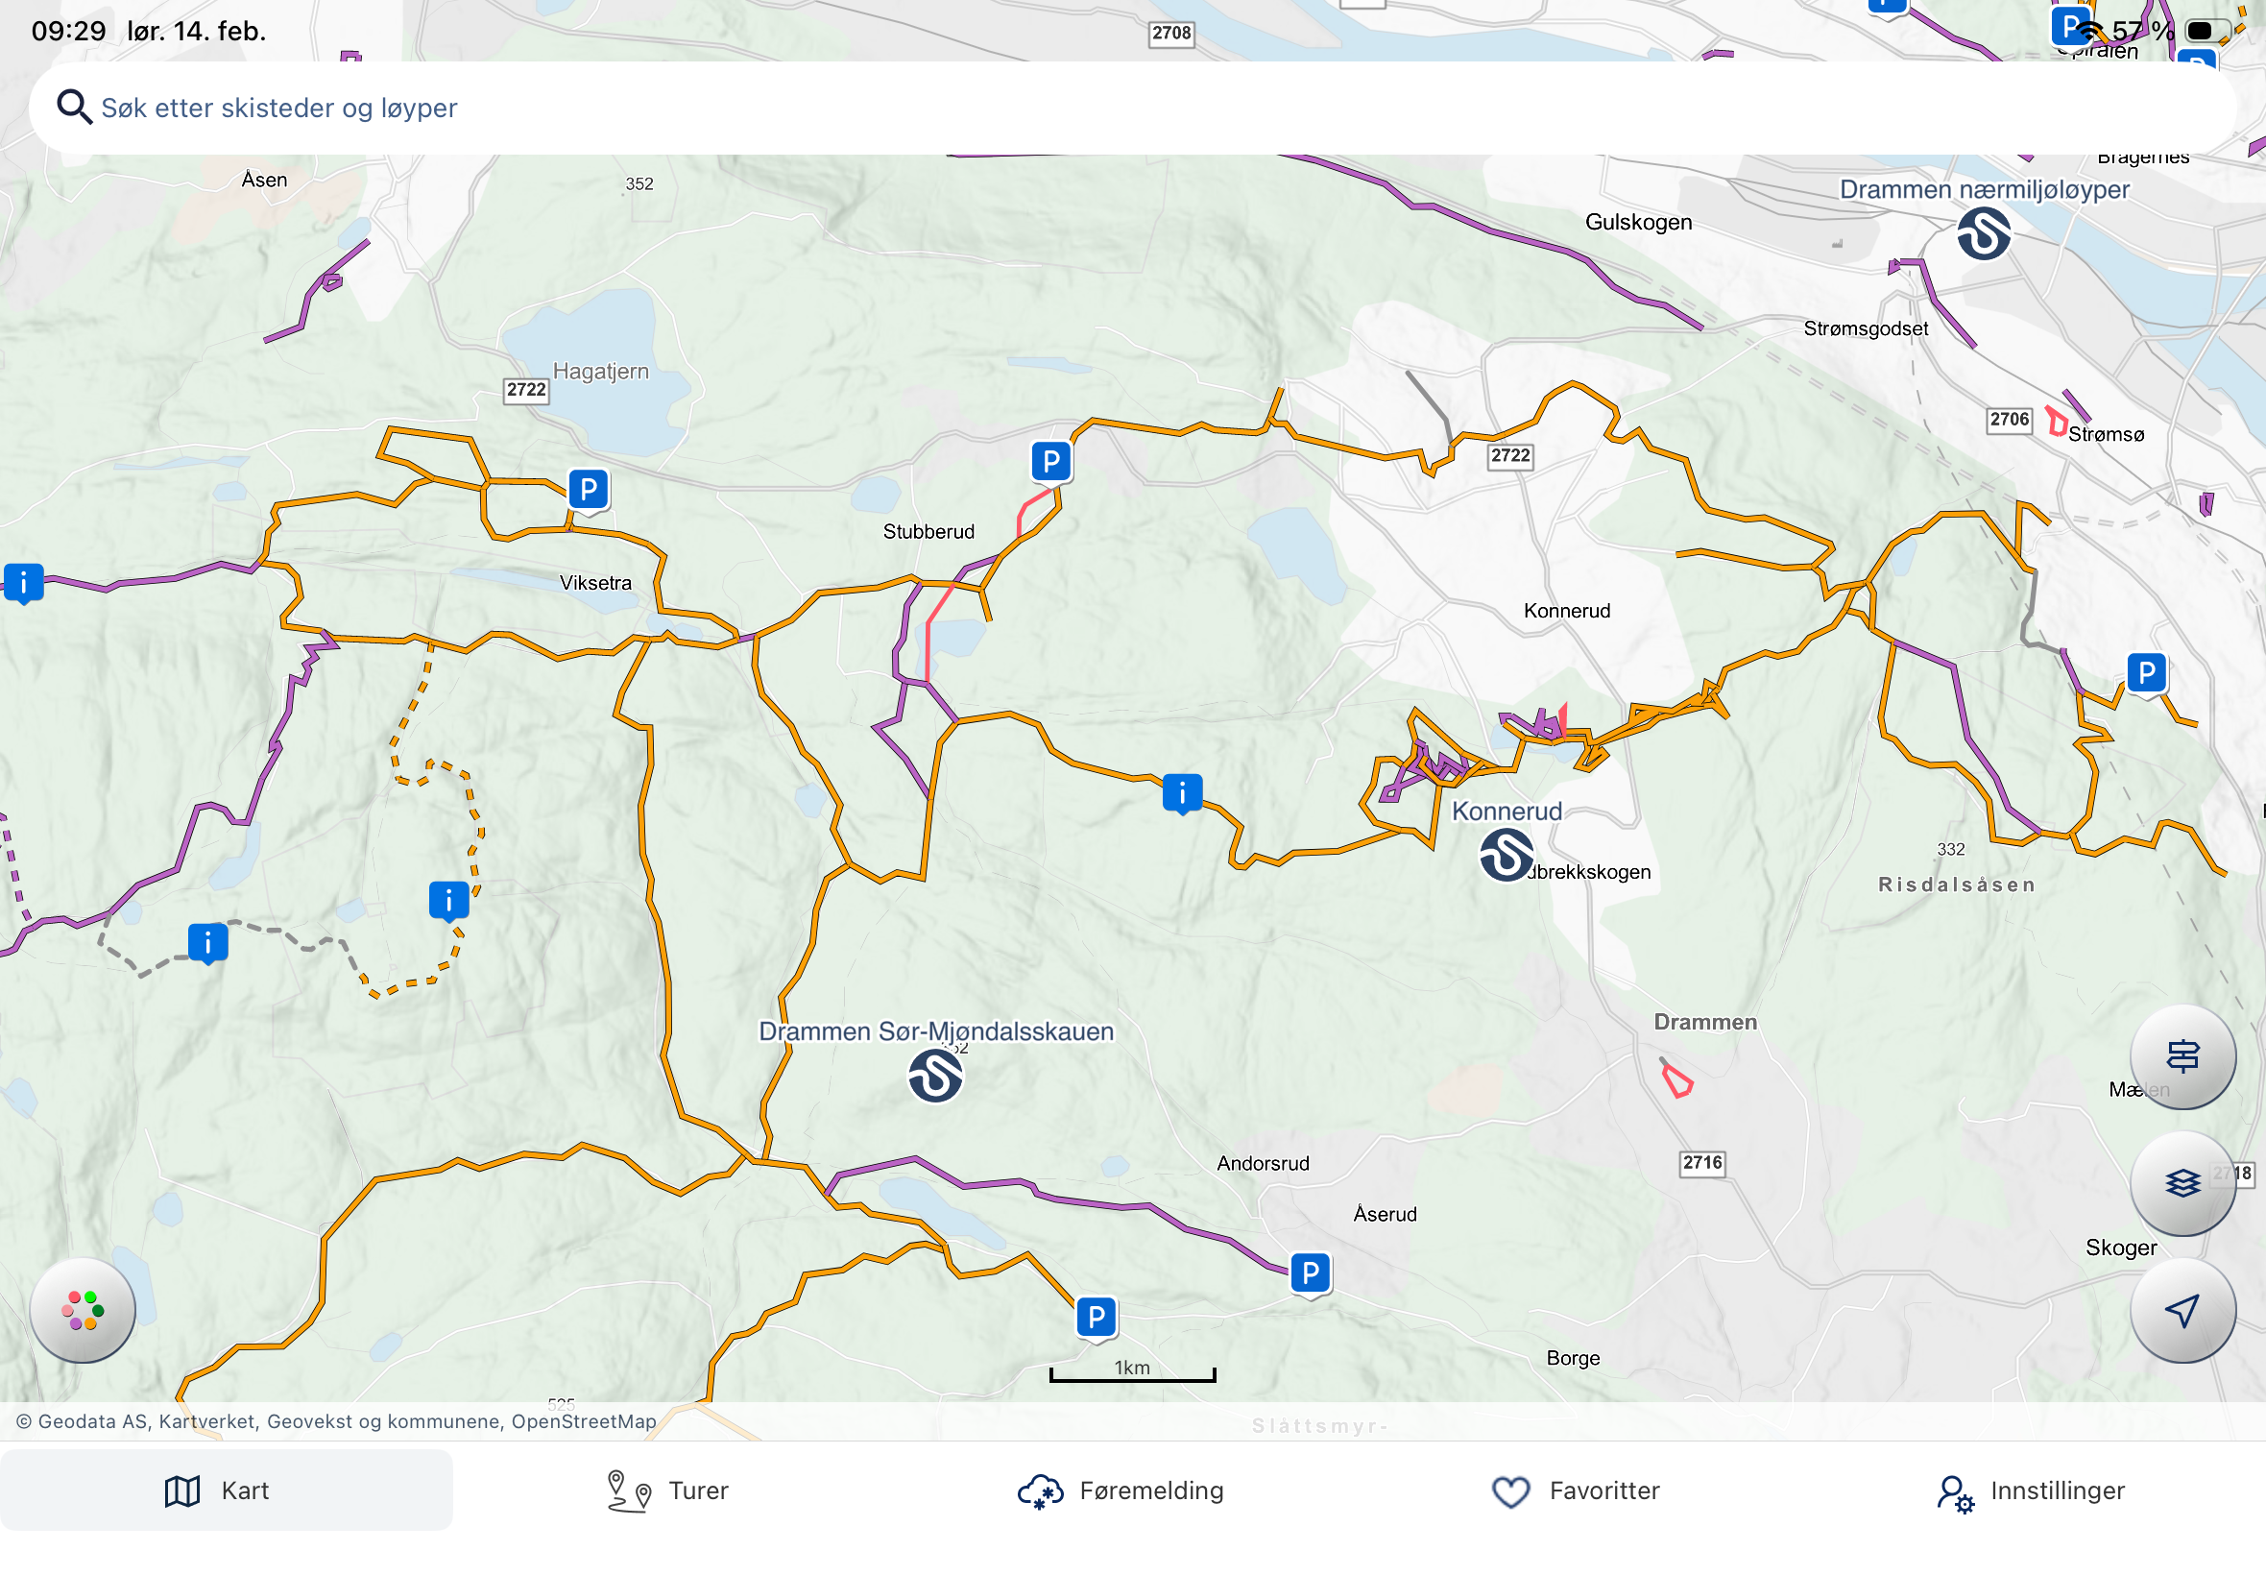This screenshot has width=2266, height=1575.
Task: Tap the parking icon near Viksetra
Action: [588, 490]
